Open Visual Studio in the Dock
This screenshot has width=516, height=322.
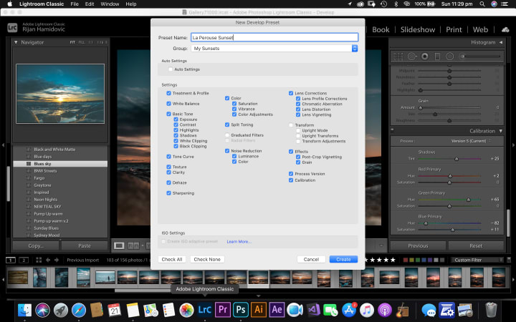[313, 310]
